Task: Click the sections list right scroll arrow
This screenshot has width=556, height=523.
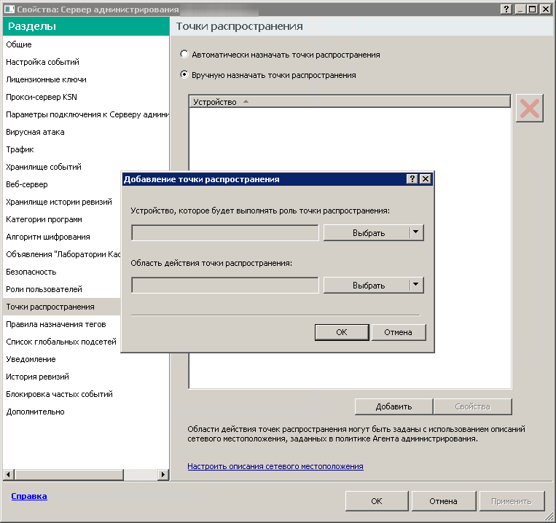Action: 163,474
